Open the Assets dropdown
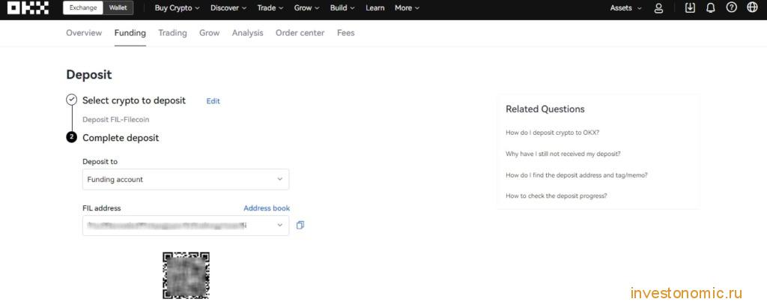The height and width of the screenshot is (308, 767). pyautogui.click(x=625, y=7)
